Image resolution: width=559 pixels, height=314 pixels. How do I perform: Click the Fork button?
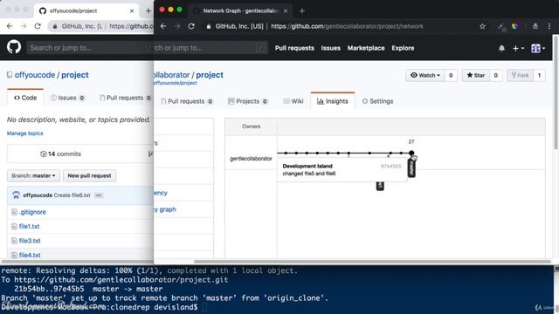coord(520,75)
